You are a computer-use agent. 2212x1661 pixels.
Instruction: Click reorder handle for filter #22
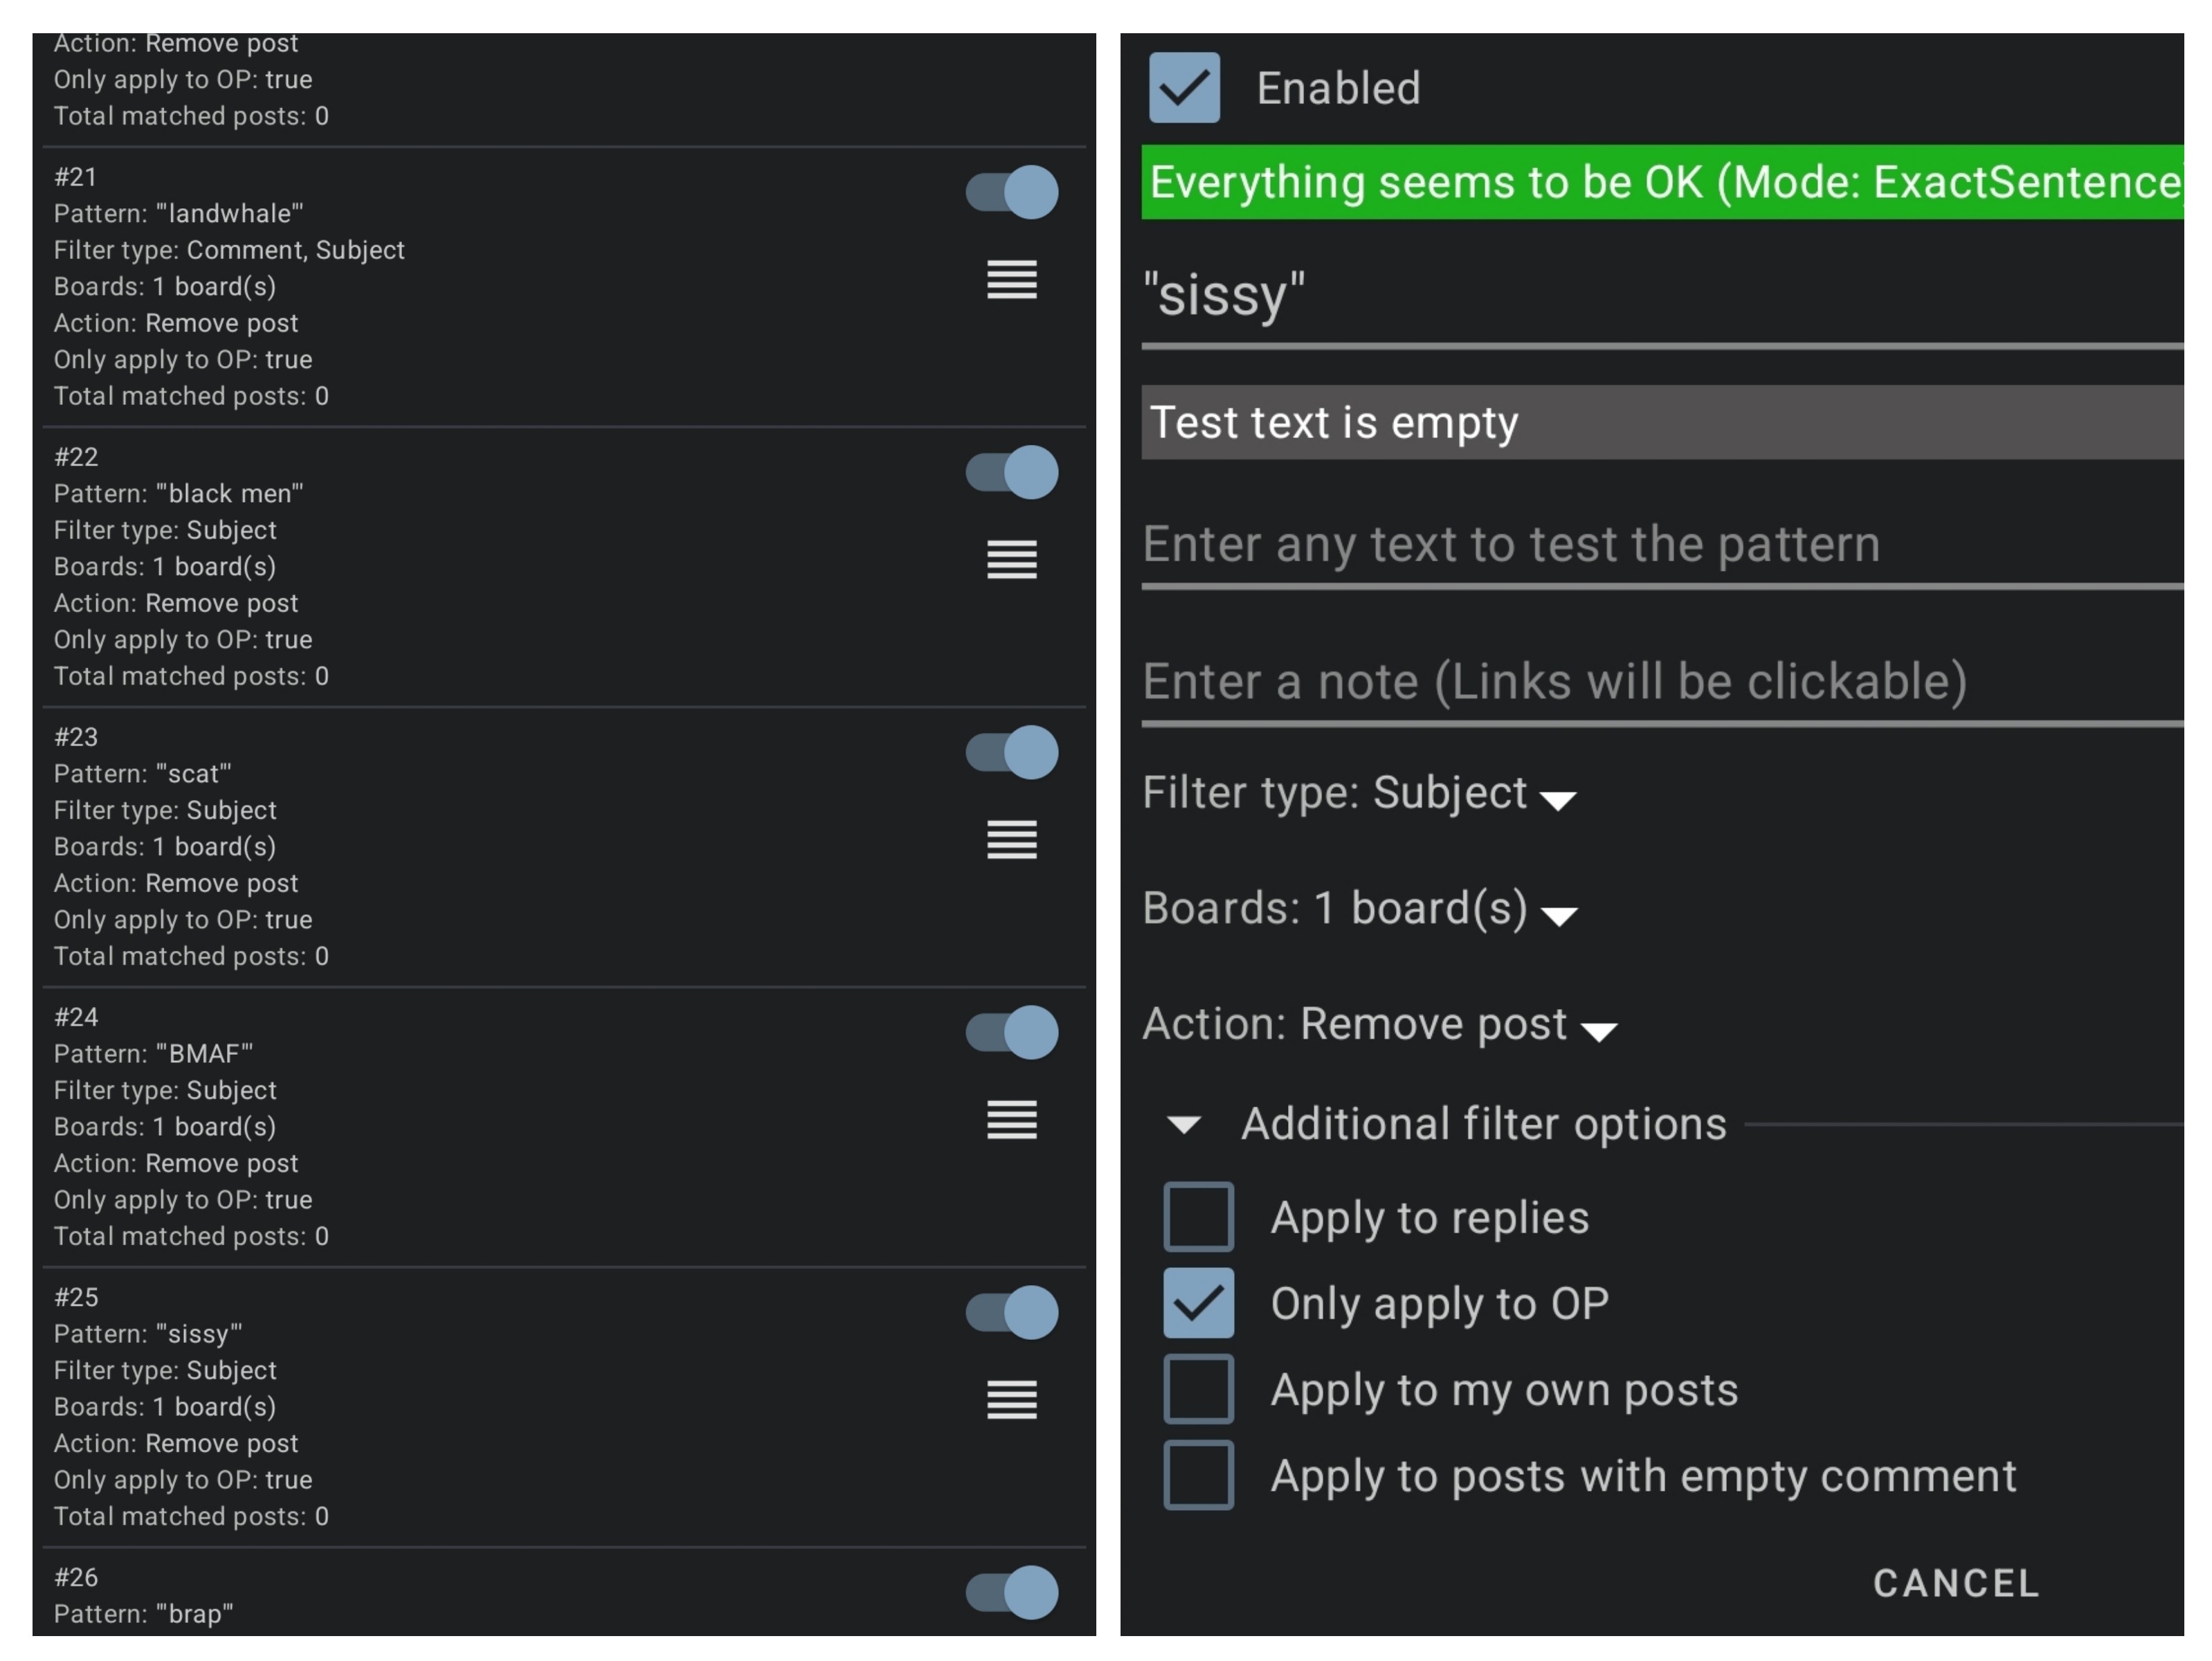(x=1011, y=559)
